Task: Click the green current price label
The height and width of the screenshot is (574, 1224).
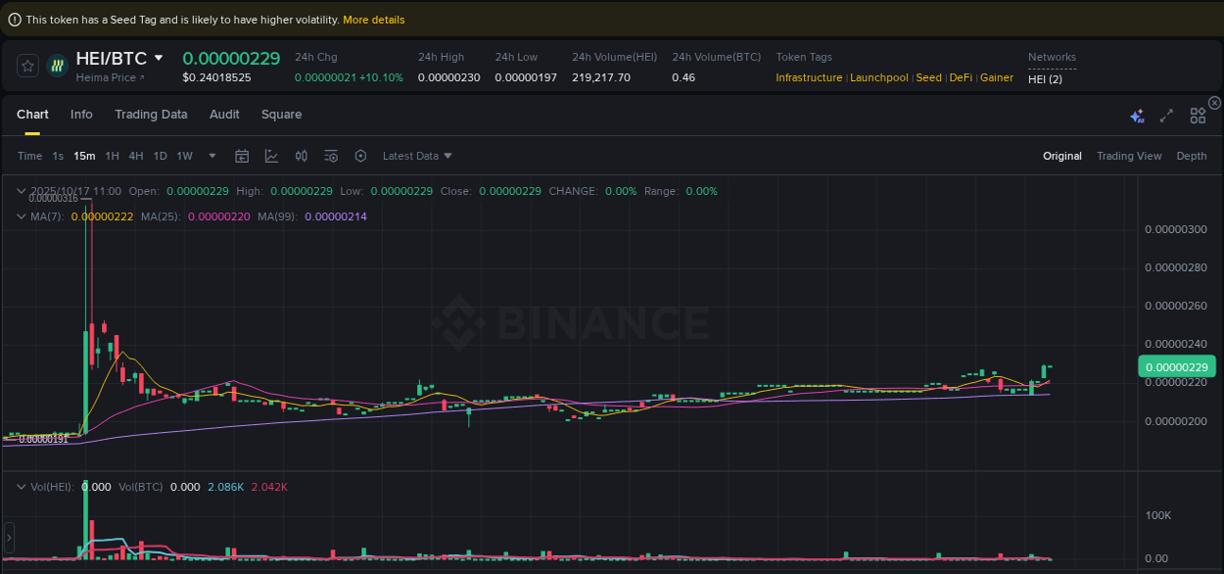Action: click(1176, 366)
